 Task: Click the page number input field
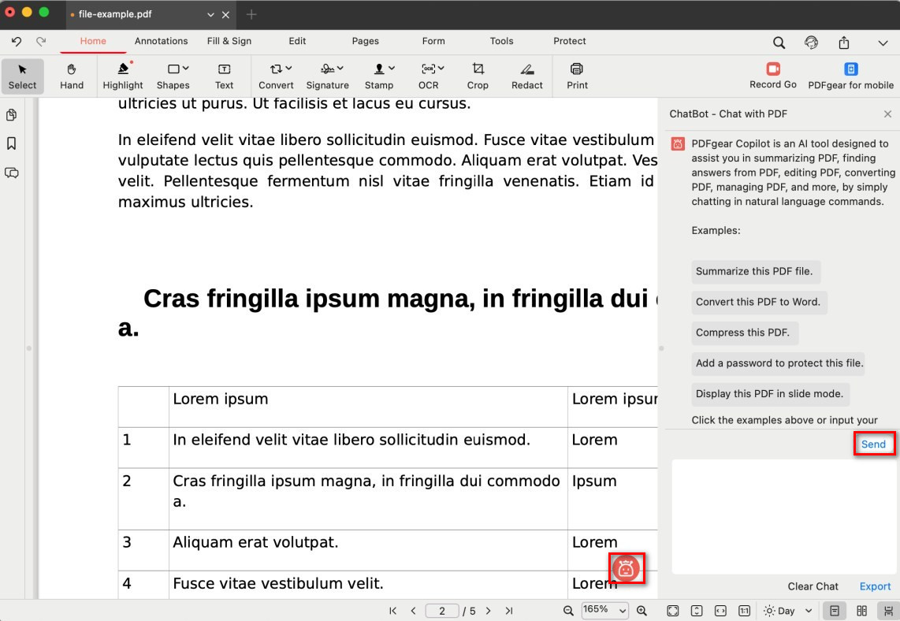pyautogui.click(x=442, y=611)
